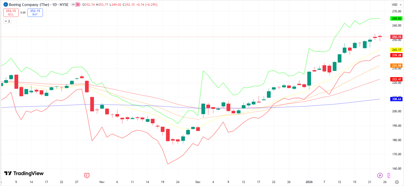
Task: Open the earnings 'E' marker on the timeline
Action: tap(87, 175)
